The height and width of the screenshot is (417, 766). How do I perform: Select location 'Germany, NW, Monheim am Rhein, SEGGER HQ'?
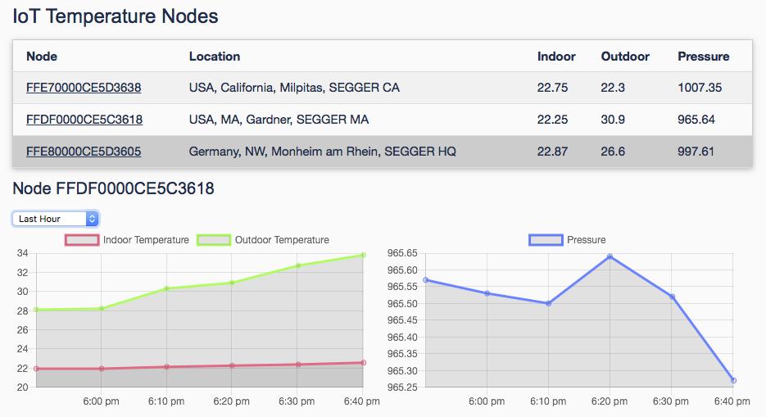pyautogui.click(x=323, y=152)
